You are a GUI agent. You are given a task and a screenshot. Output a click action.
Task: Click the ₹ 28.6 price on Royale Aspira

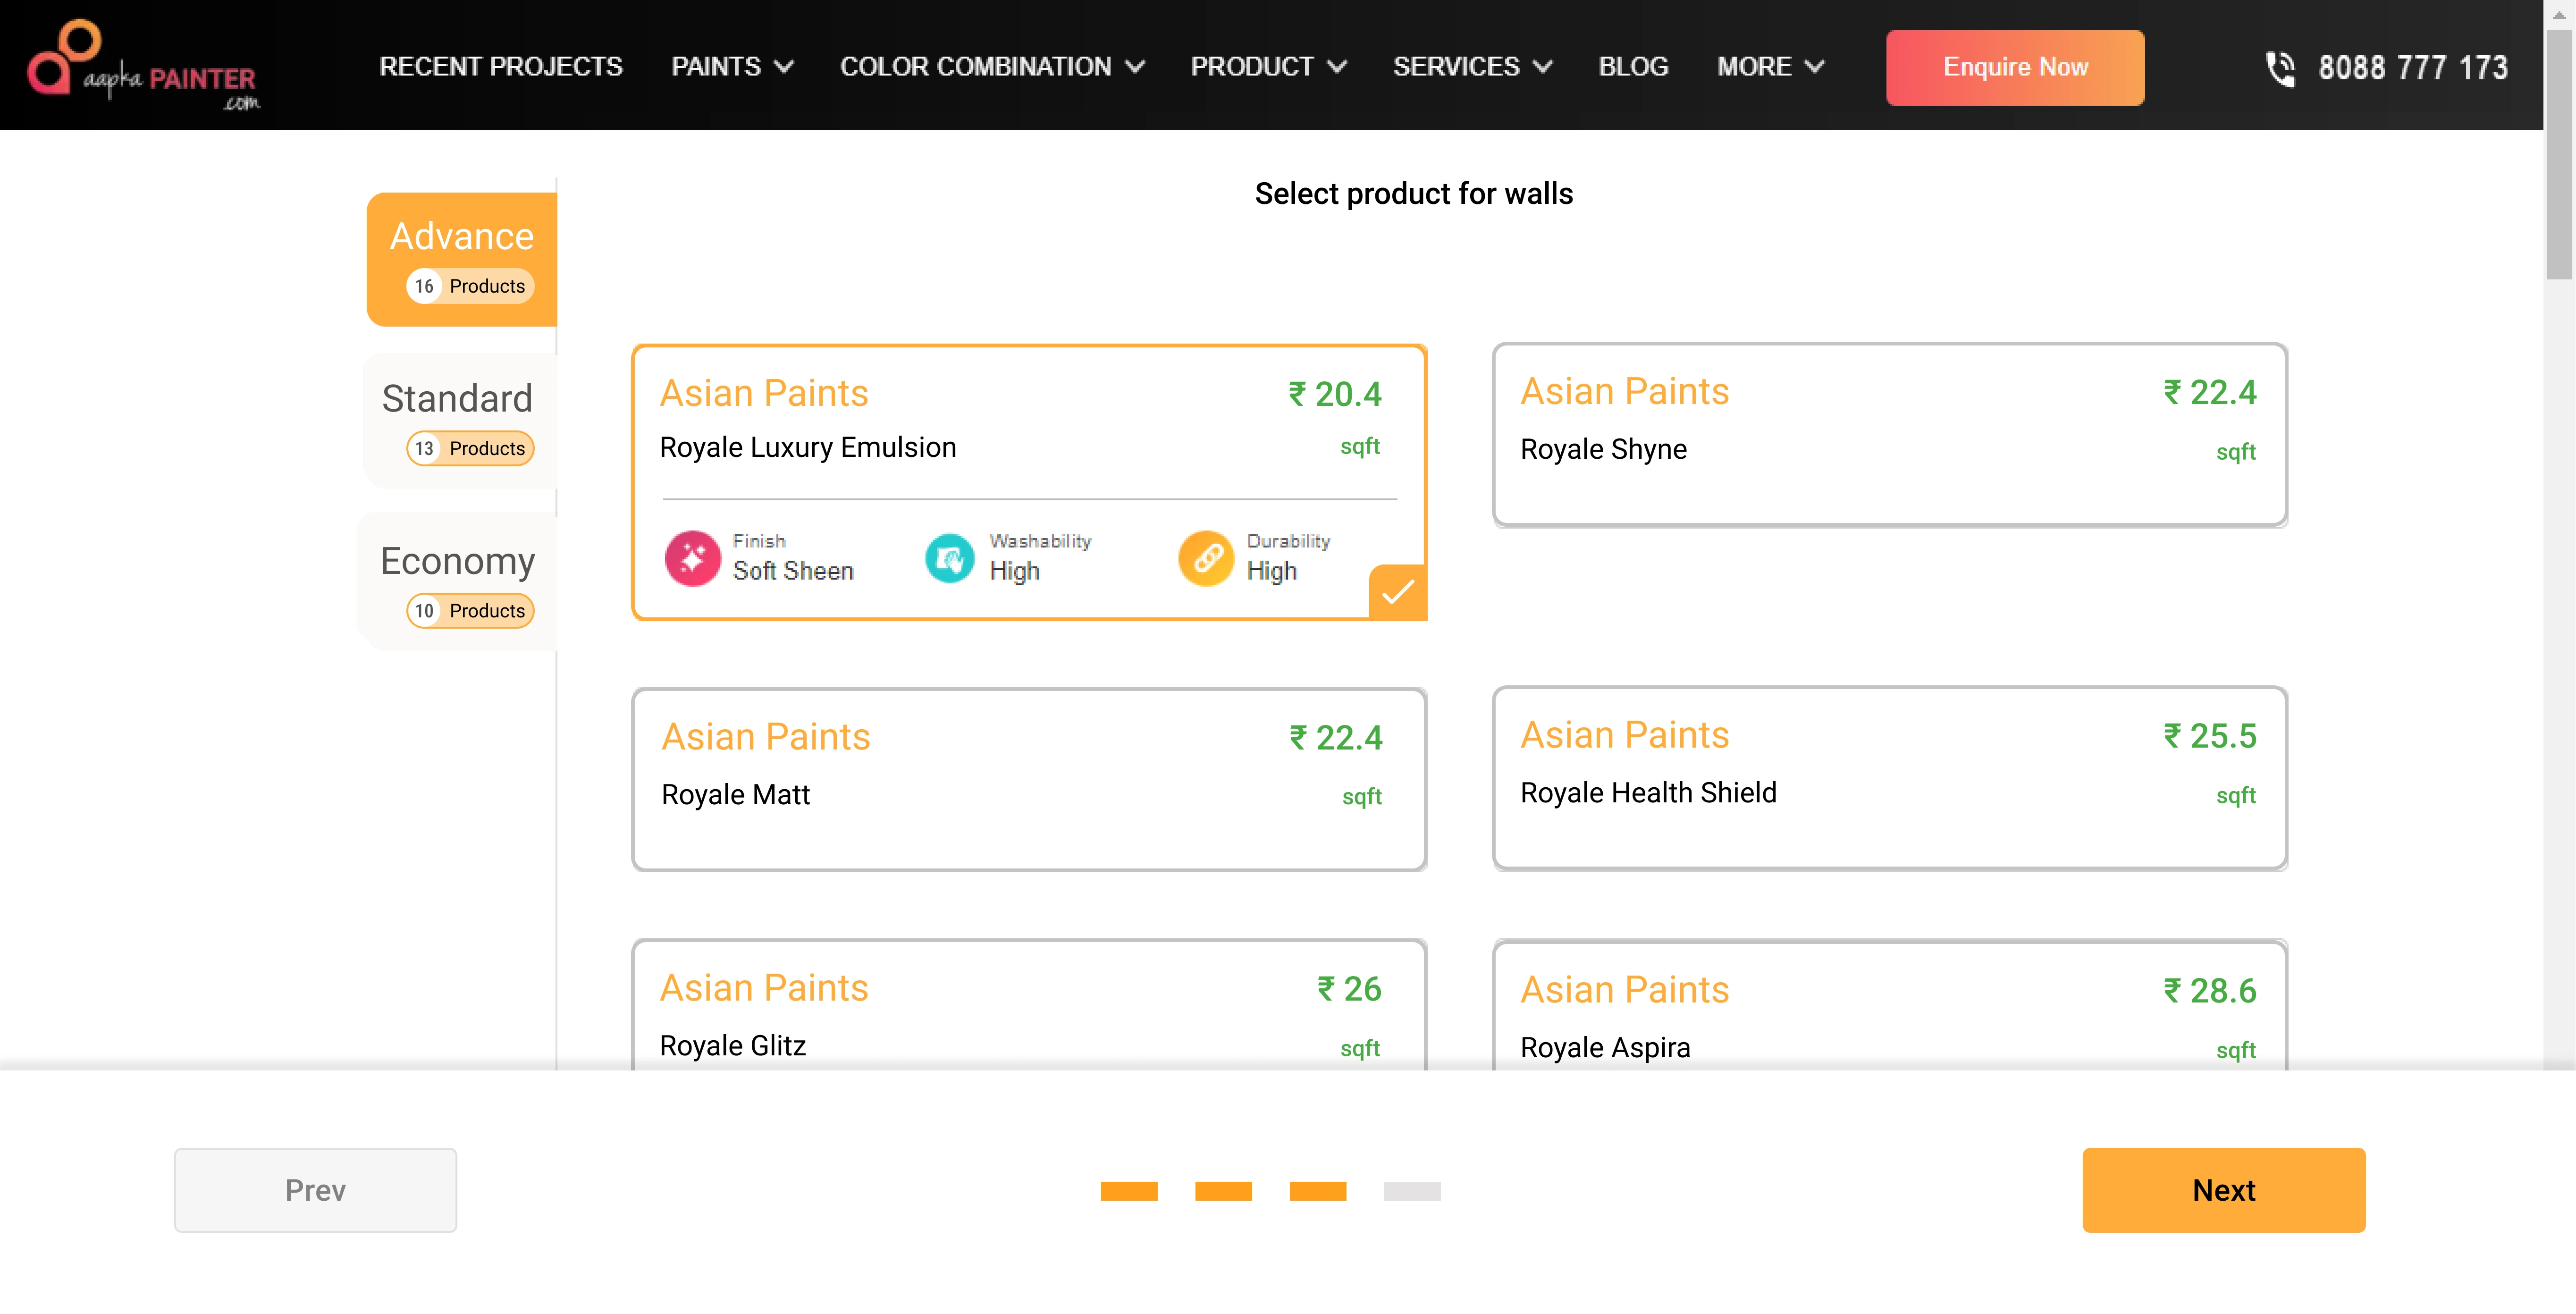point(2210,991)
